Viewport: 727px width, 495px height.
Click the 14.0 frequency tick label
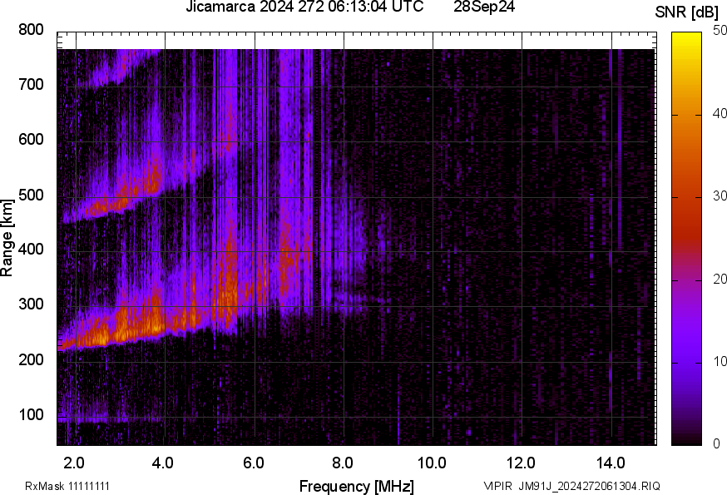611,462
